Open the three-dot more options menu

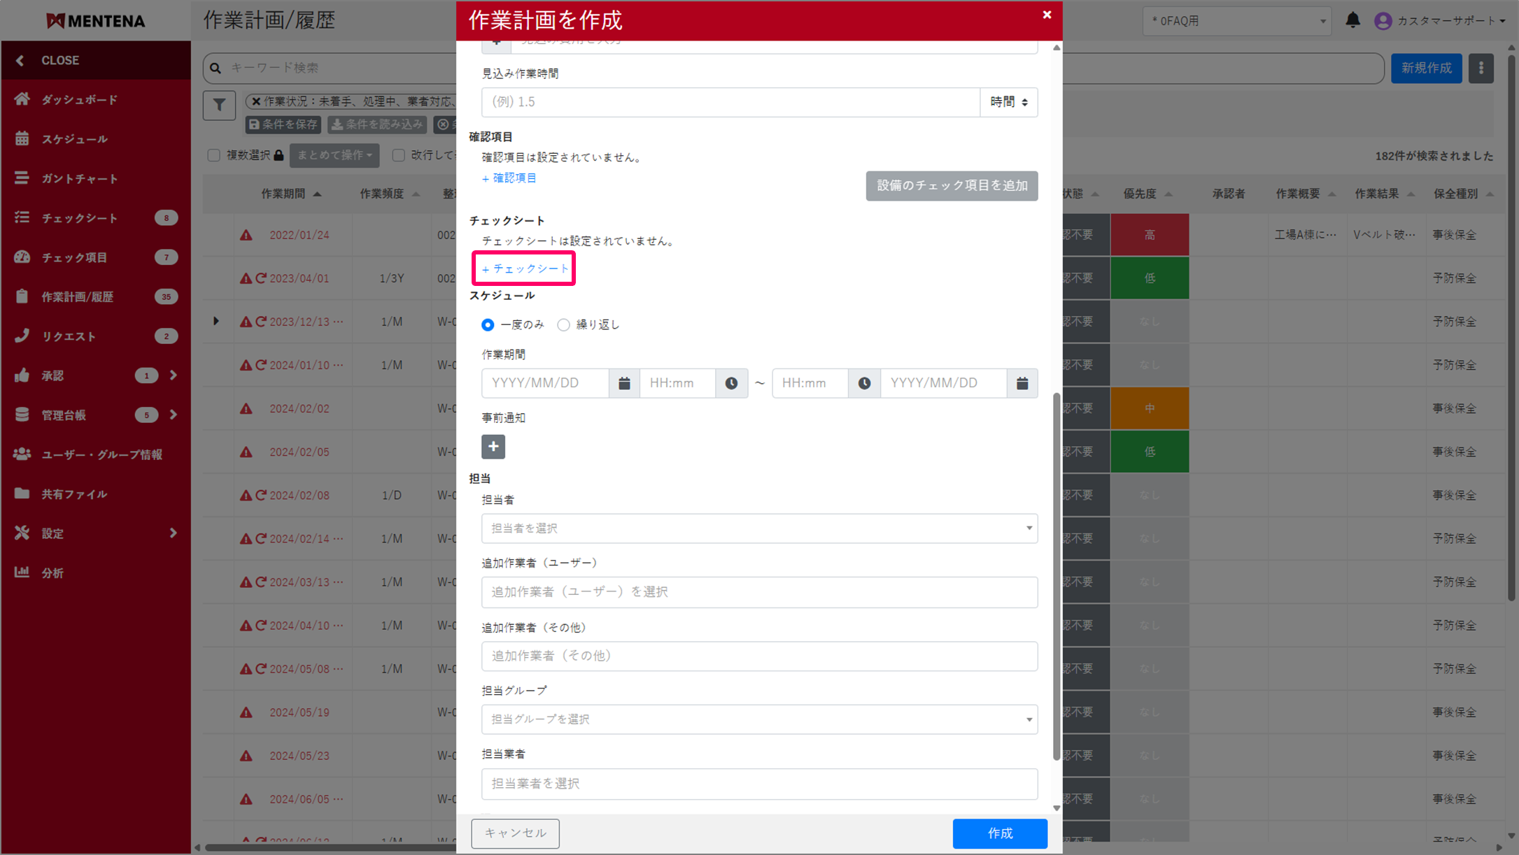coord(1481,68)
